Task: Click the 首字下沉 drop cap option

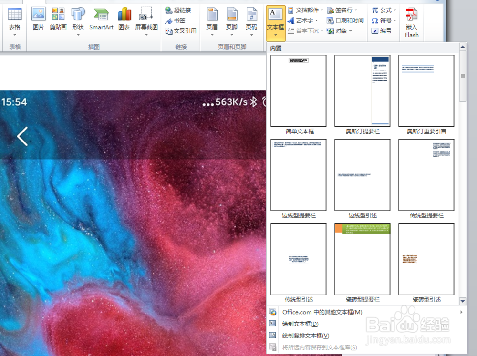Action: pyautogui.click(x=305, y=31)
